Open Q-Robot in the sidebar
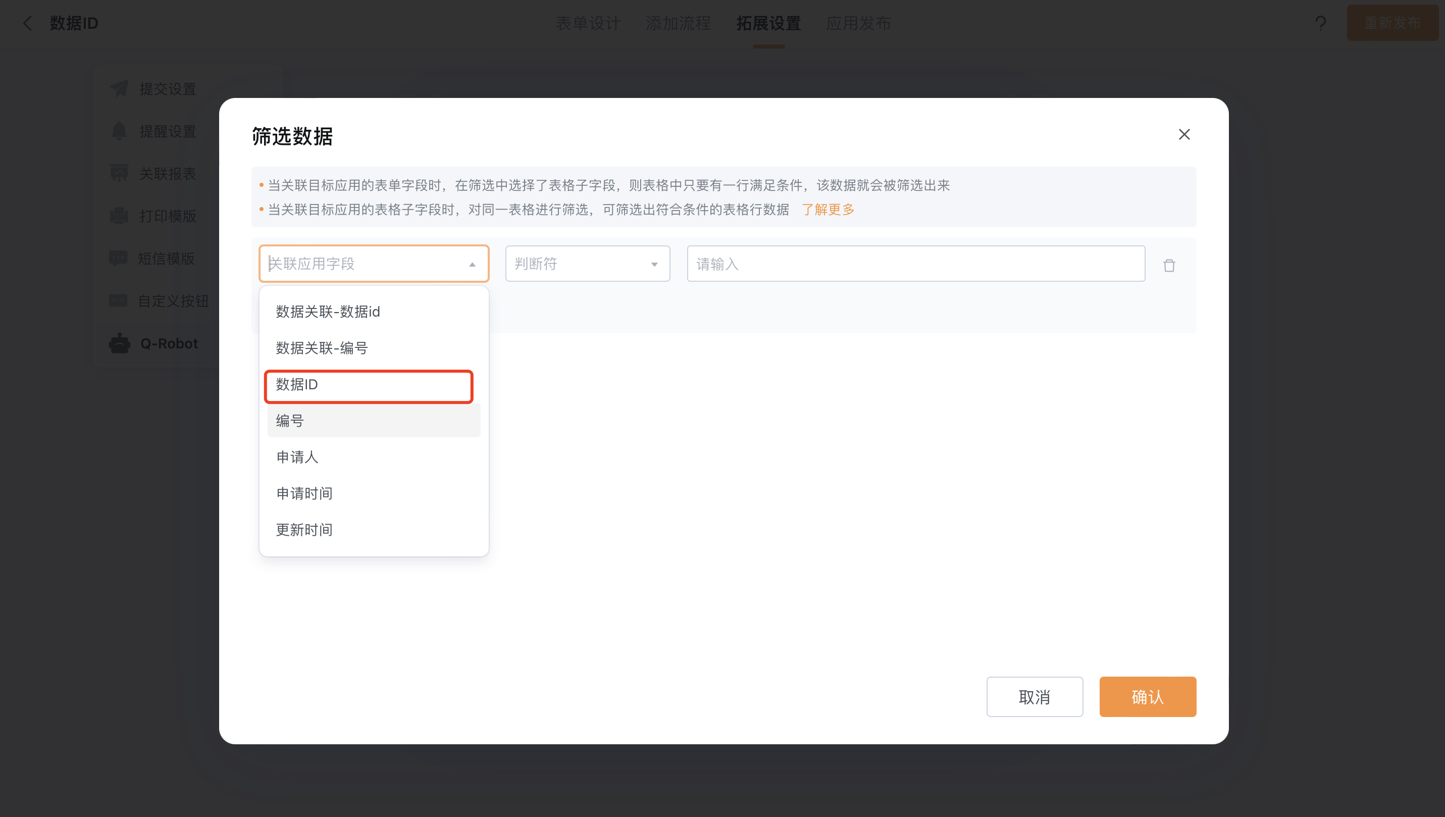 pos(169,343)
